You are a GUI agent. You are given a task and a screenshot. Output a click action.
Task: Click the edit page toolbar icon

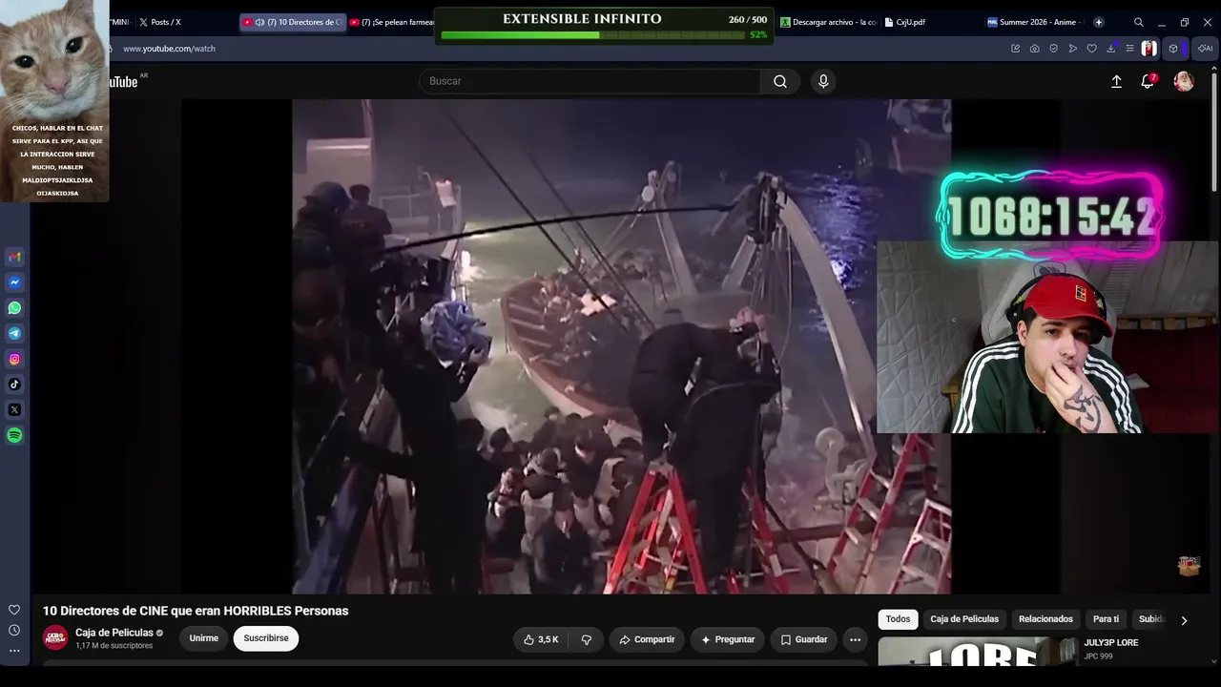tap(1015, 49)
